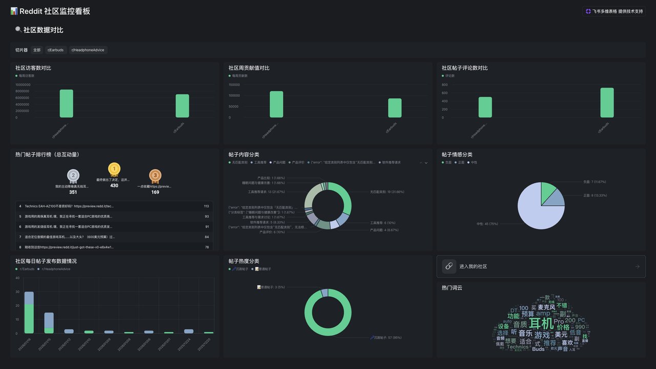Toggle 无匹配类别 legend in 帖子内容分类
Screen dimensions: 656x369
coord(238,162)
